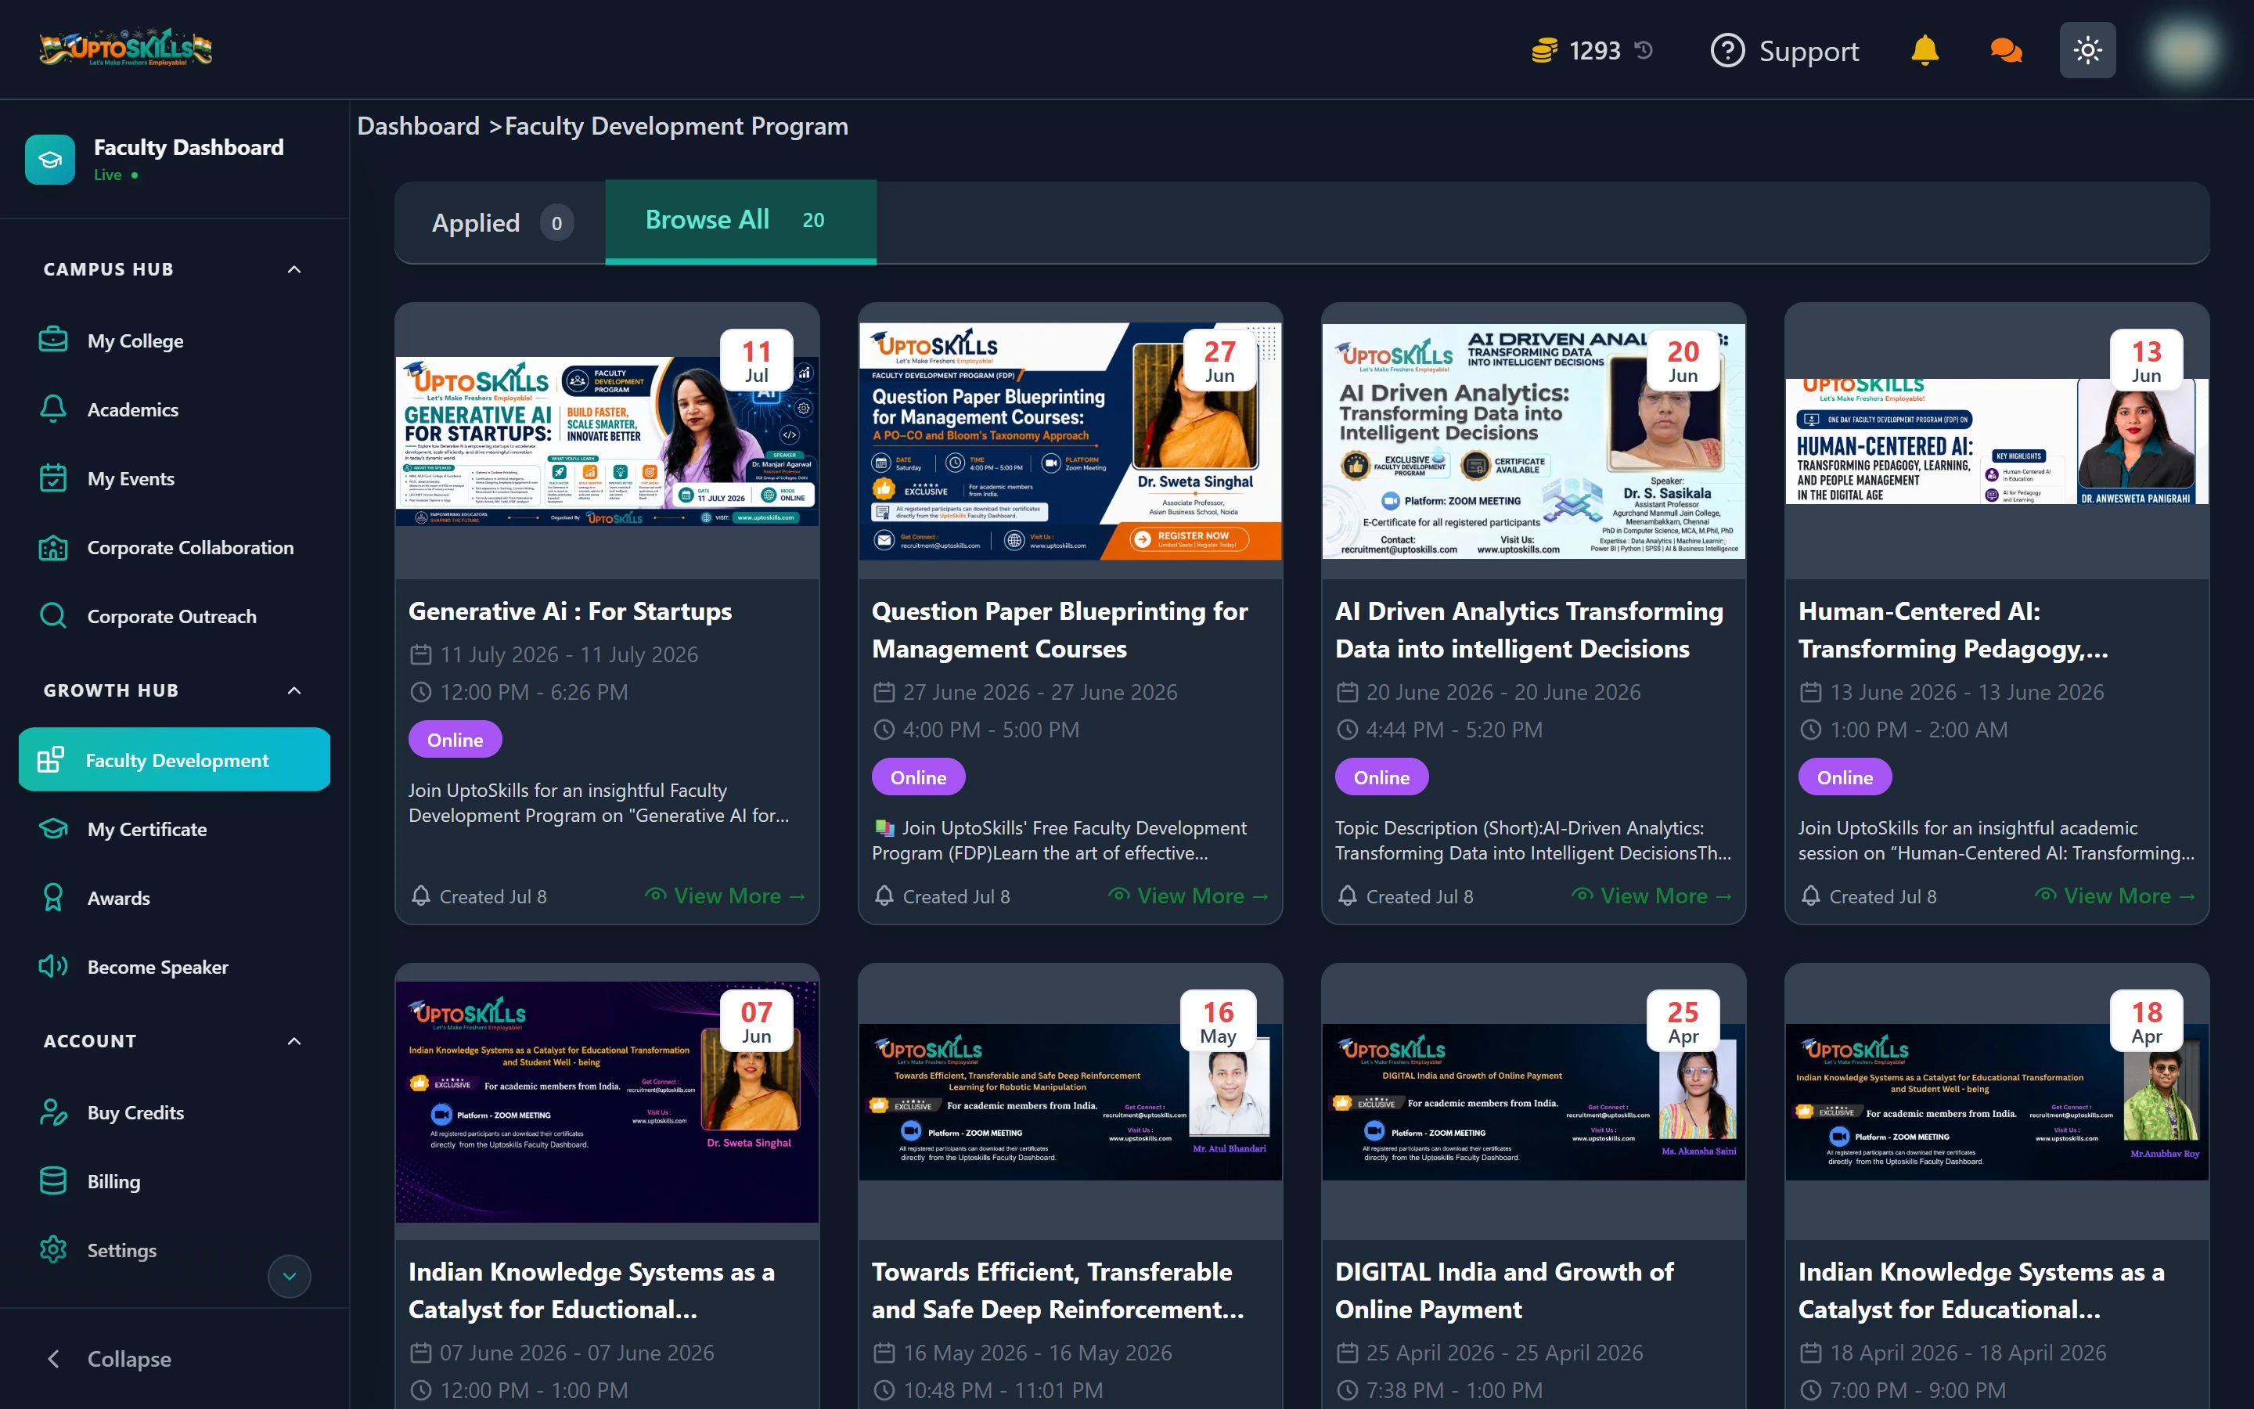Open Corporate Collaboration building icon
The image size is (2254, 1409).
pyautogui.click(x=53, y=547)
